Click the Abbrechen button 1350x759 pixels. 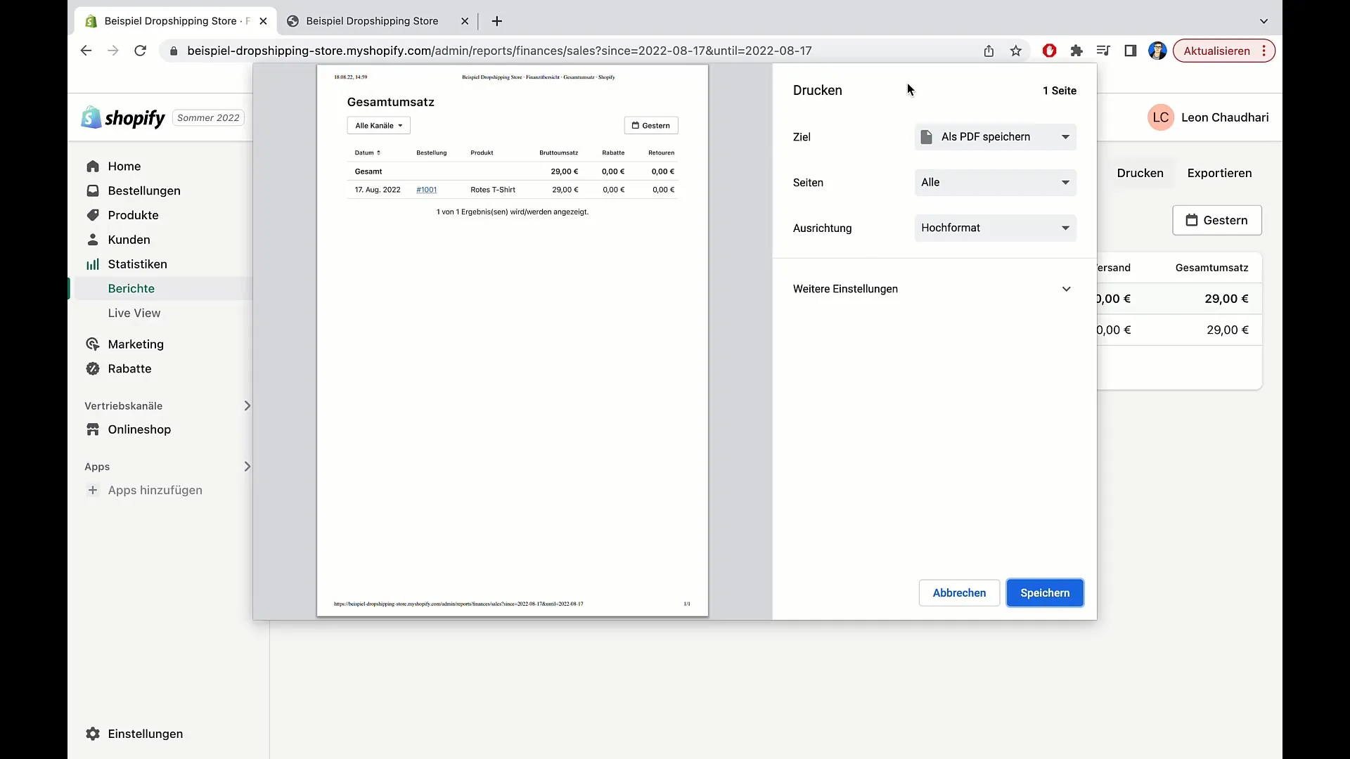[x=959, y=593]
